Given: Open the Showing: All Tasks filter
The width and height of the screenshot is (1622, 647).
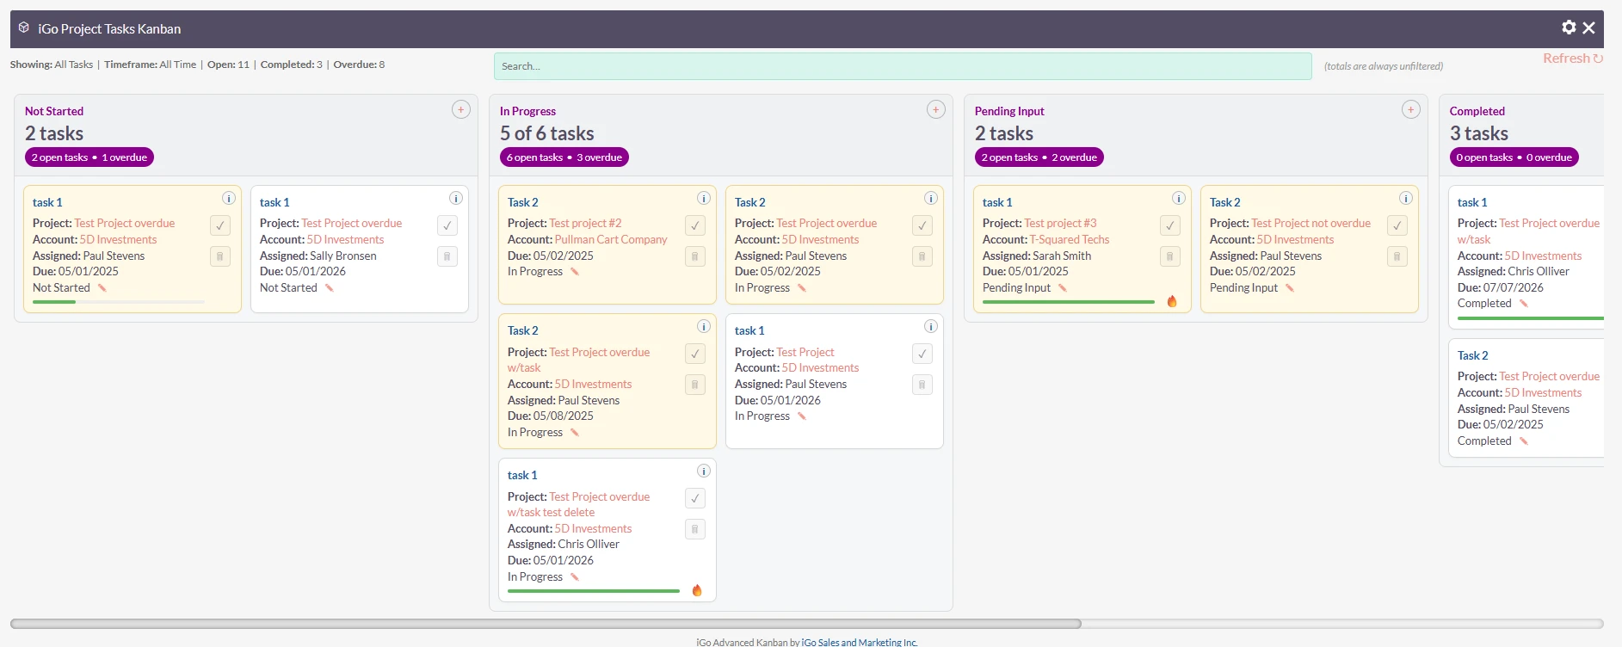Looking at the screenshot, I should coord(52,65).
